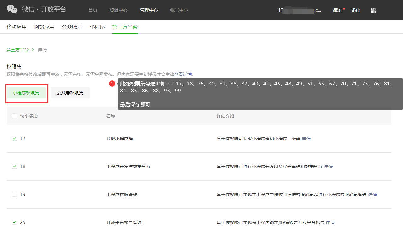Uncheck permission ID 18 checkbox
The height and width of the screenshot is (236, 403).
(14, 166)
